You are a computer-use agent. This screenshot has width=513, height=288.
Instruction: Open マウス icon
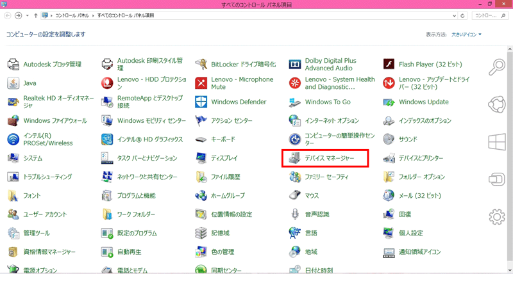click(x=295, y=196)
